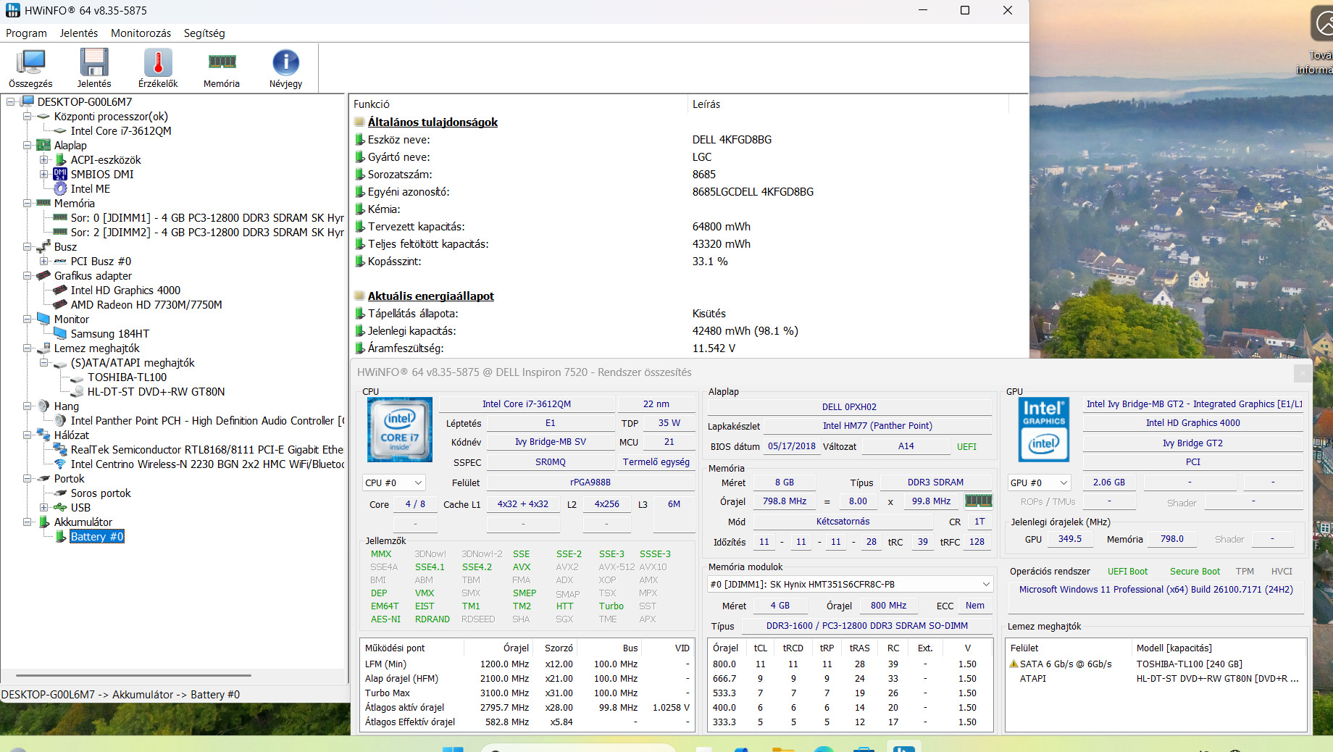Click the Intel Panther Point audio icon
Screen dimensions: 1333x752
[60, 420]
